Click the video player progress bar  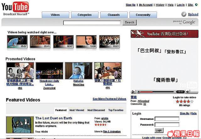click(x=156, y=92)
